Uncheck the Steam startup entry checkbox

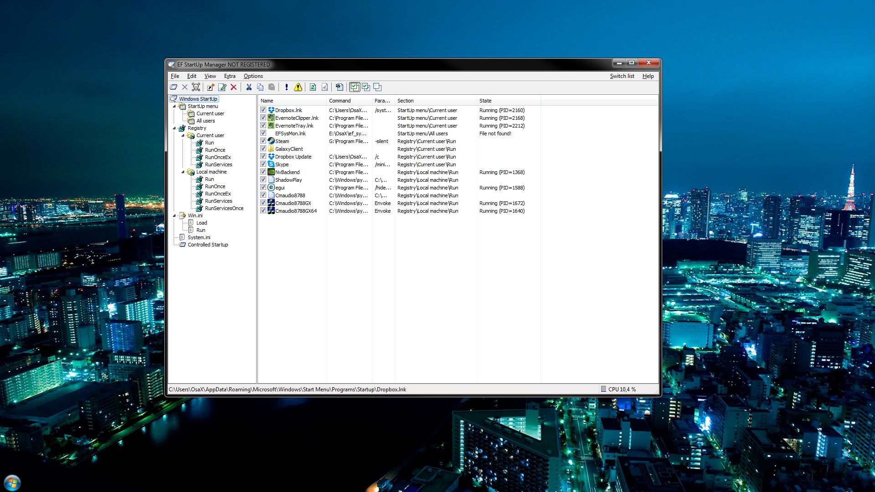coord(263,141)
